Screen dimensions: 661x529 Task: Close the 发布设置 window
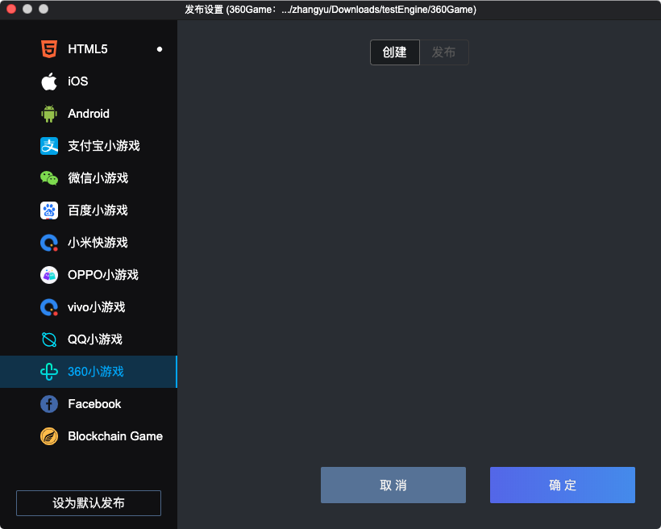click(x=11, y=9)
